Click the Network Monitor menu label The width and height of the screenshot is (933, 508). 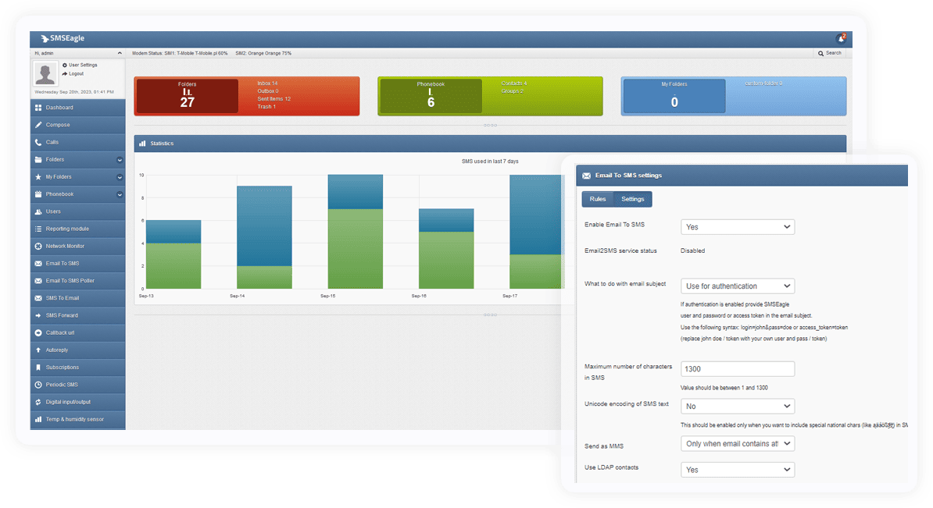(x=65, y=246)
